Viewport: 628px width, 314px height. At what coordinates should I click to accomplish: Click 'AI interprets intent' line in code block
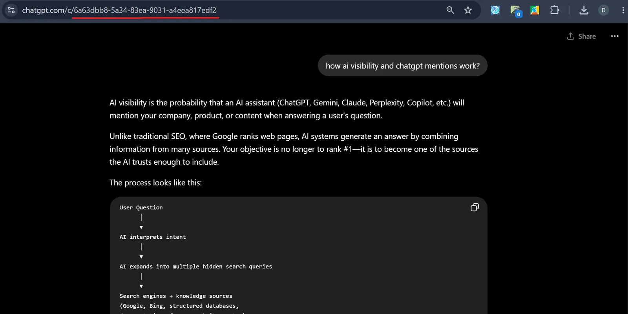click(x=153, y=237)
